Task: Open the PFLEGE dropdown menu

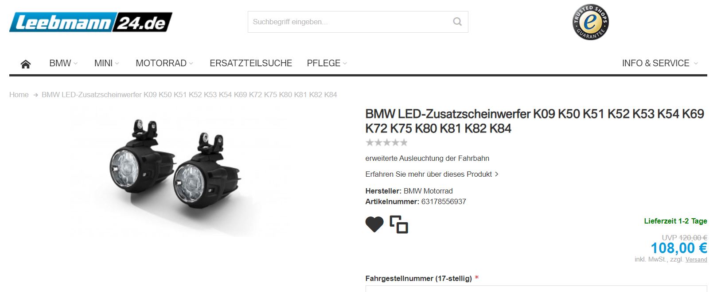Action: coord(327,63)
